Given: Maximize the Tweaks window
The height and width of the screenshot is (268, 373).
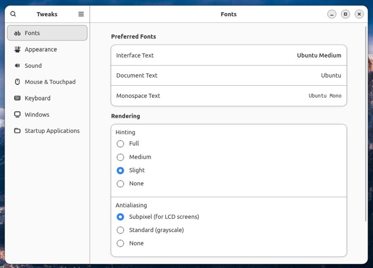Looking at the screenshot, I should [x=345, y=14].
